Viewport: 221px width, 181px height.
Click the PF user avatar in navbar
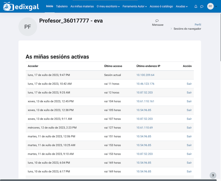[211, 6]
